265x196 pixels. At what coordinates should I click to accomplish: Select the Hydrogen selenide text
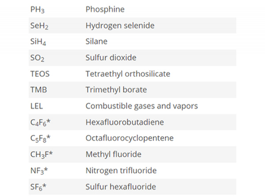pyautogui.click(x=120, y=26)
